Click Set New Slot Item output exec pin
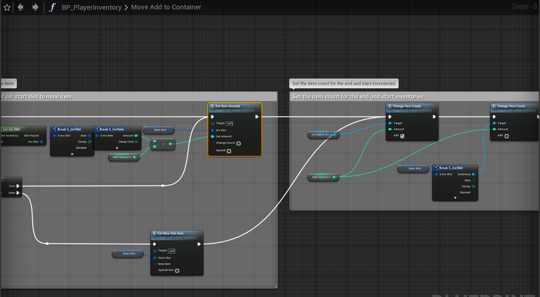 199,244
